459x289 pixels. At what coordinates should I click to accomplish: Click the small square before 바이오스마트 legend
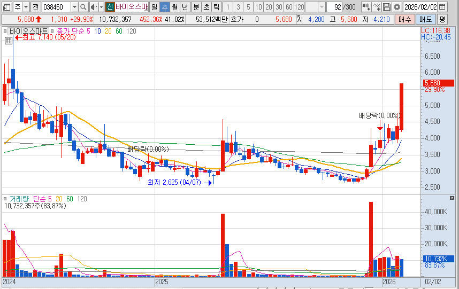click(x=5, y=31)
